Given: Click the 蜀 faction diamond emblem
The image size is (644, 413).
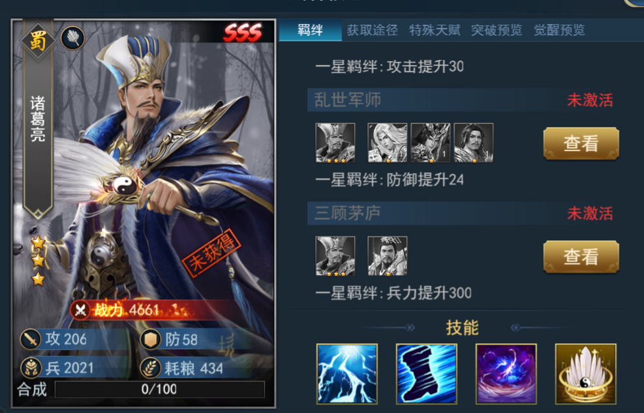Looking at the screenshot, I should pyautogui.click(x=37, y=41).
